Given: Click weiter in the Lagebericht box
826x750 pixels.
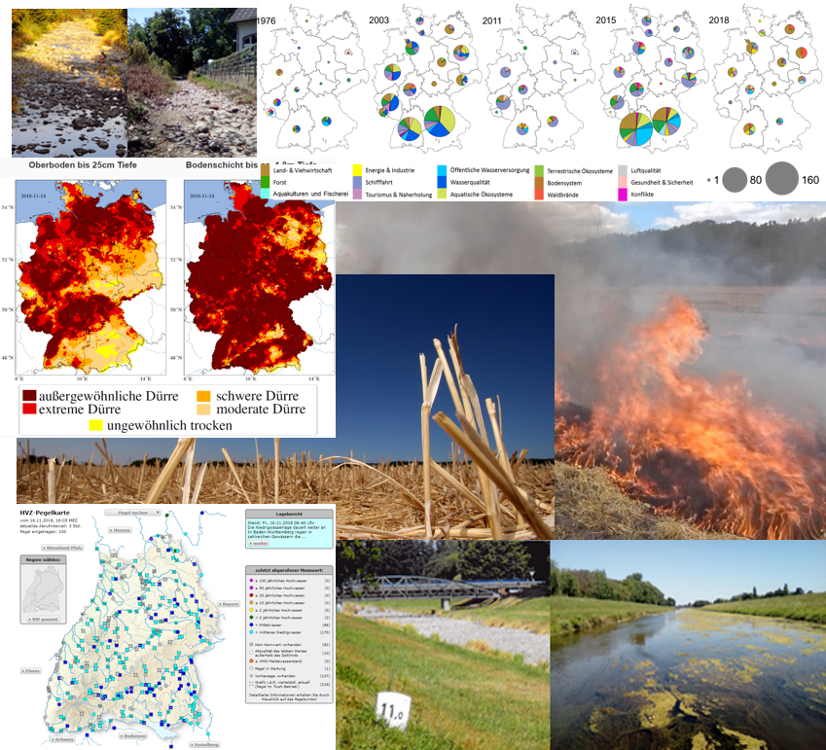Looking at the screenshot, I should [259, 543].
